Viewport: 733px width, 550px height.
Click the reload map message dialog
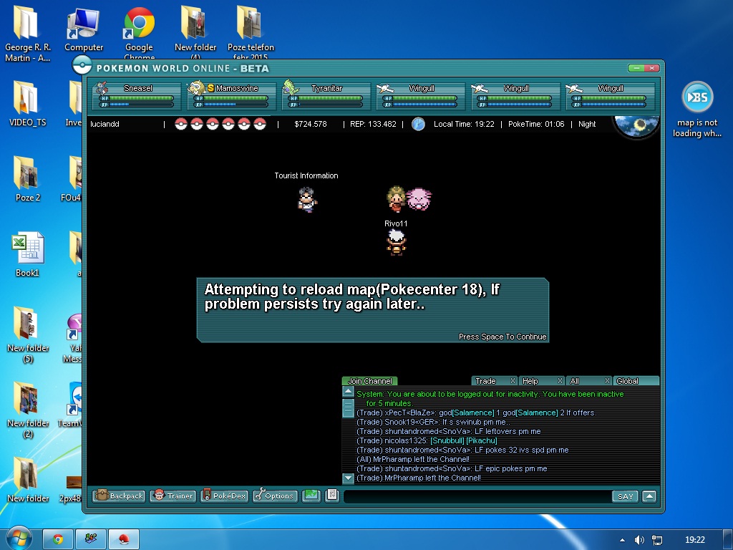(x=372, y=310)
